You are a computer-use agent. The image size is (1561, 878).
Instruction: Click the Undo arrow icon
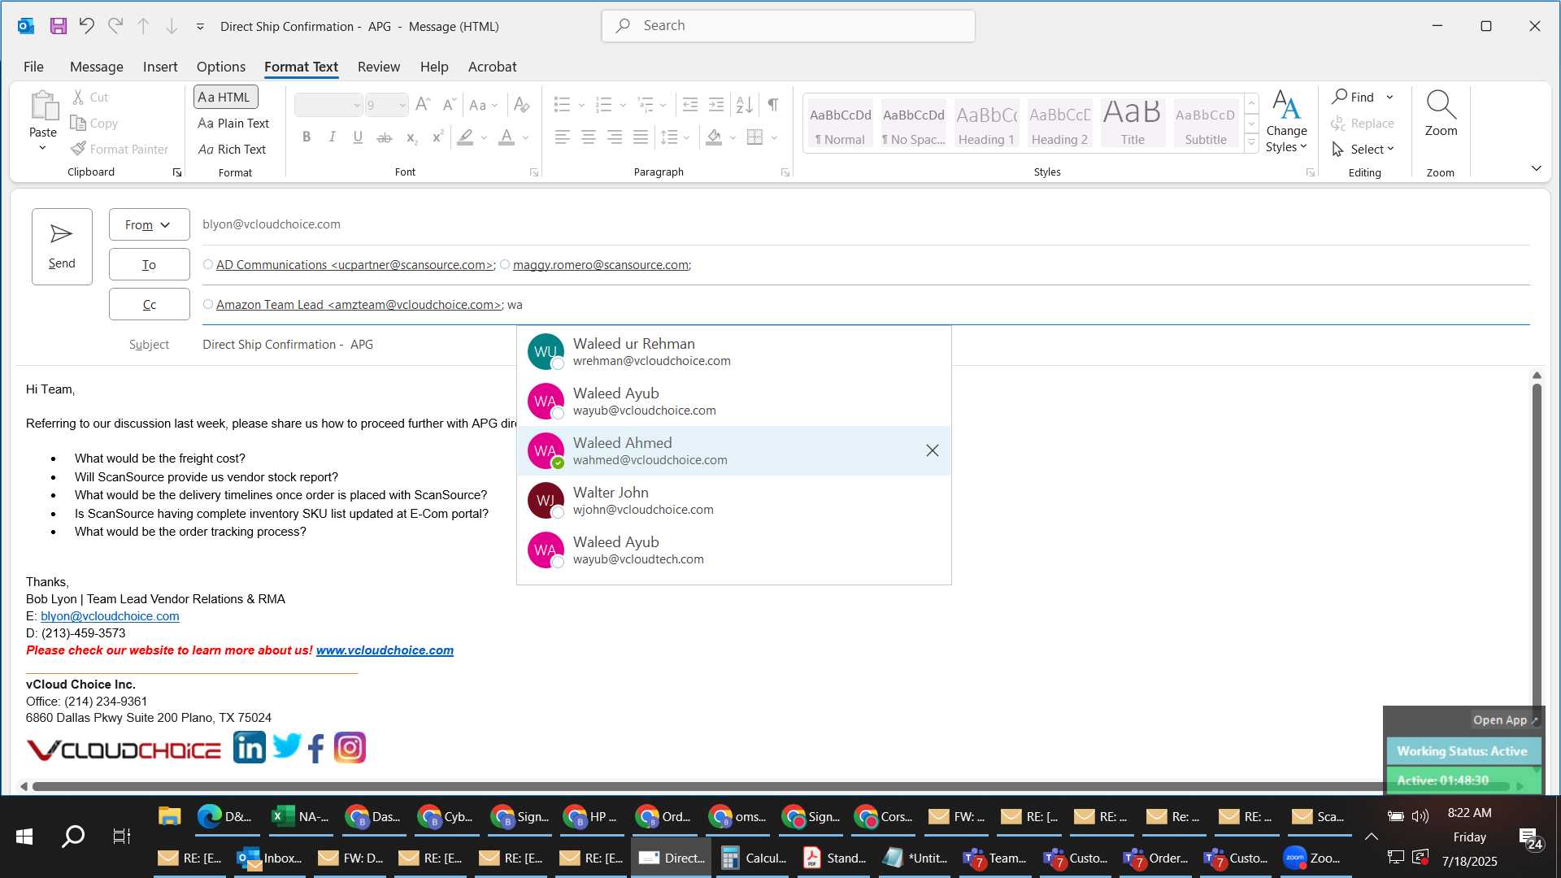point(86,26)
